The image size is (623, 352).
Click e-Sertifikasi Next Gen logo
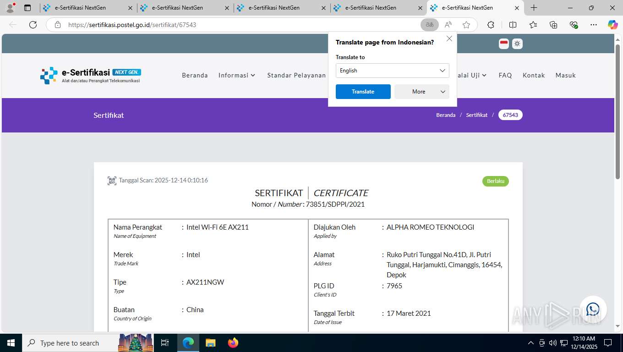91,75
